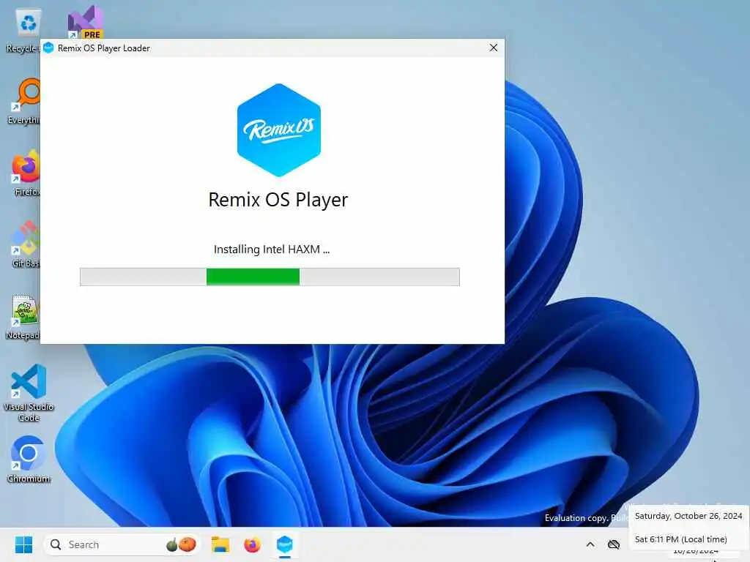
Task: Click the Intel HAXM installation progress bar
Action: (270, 277)
